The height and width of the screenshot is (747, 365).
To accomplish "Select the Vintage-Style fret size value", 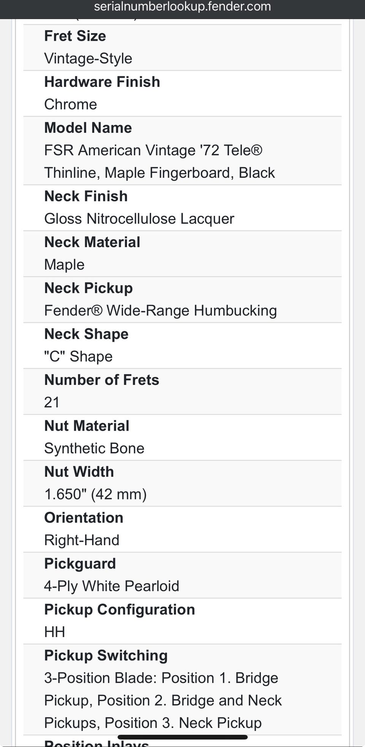I will click(88, 58).
